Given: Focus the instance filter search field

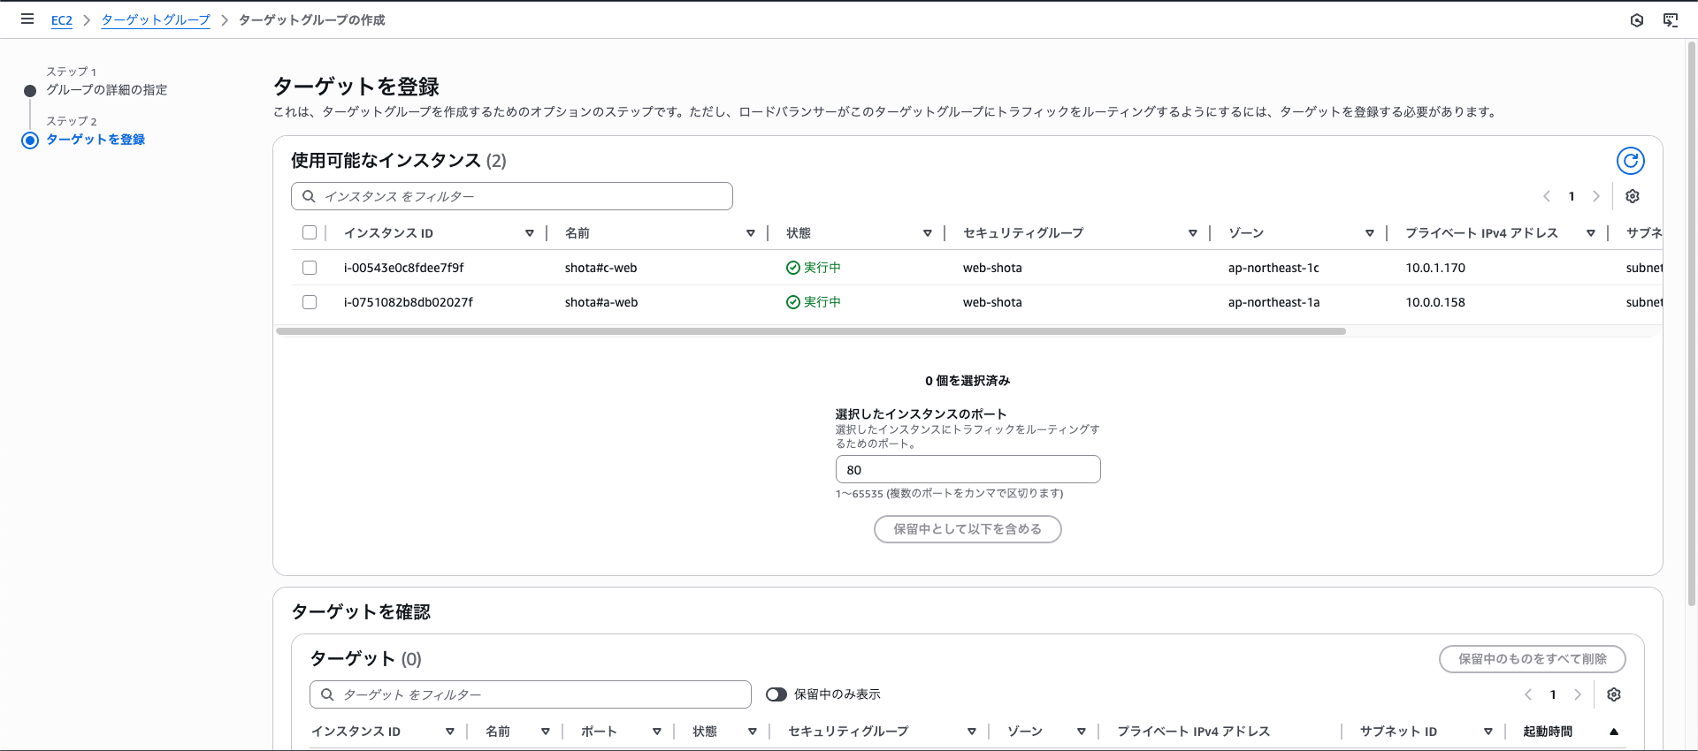Looking at the screenshot, I should click(512, 196).
